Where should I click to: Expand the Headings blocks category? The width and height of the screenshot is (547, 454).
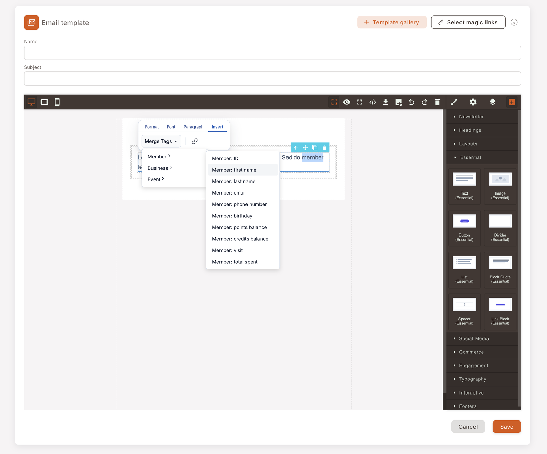[482, 130]
